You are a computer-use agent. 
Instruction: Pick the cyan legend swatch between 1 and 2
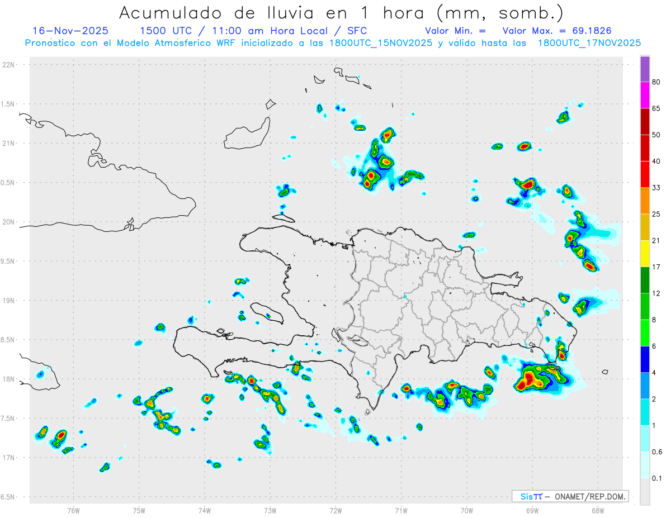coord(645,412)
